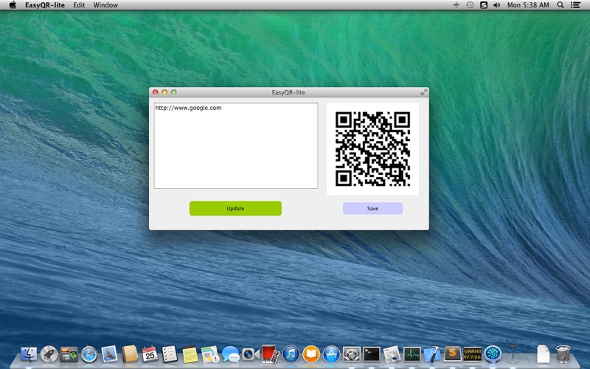Close the EasyQR-lite window with red button
The height and width of the screenshot is (369, 590).
point(156,92)
